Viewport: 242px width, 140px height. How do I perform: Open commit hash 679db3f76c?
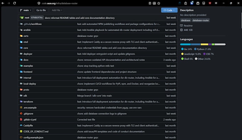pyautogui.click(x=37, y=17)
